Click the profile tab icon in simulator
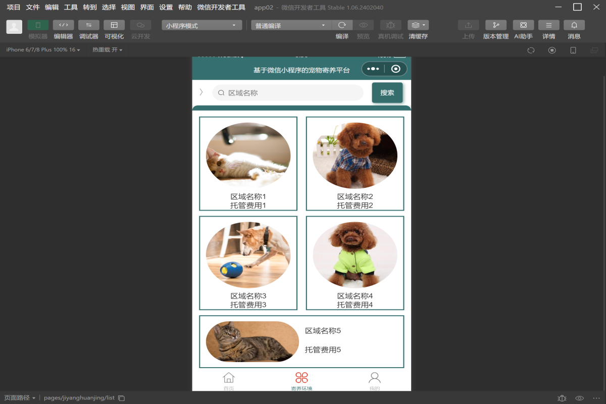The image size is (606, 404). click(374, 378)
